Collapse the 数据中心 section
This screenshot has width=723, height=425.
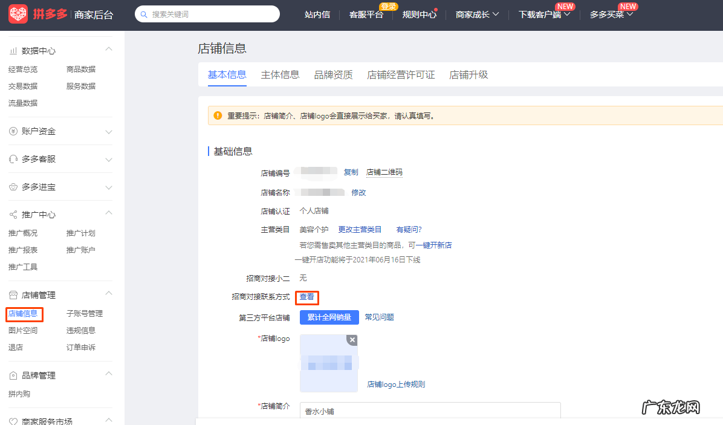(108, 49)
